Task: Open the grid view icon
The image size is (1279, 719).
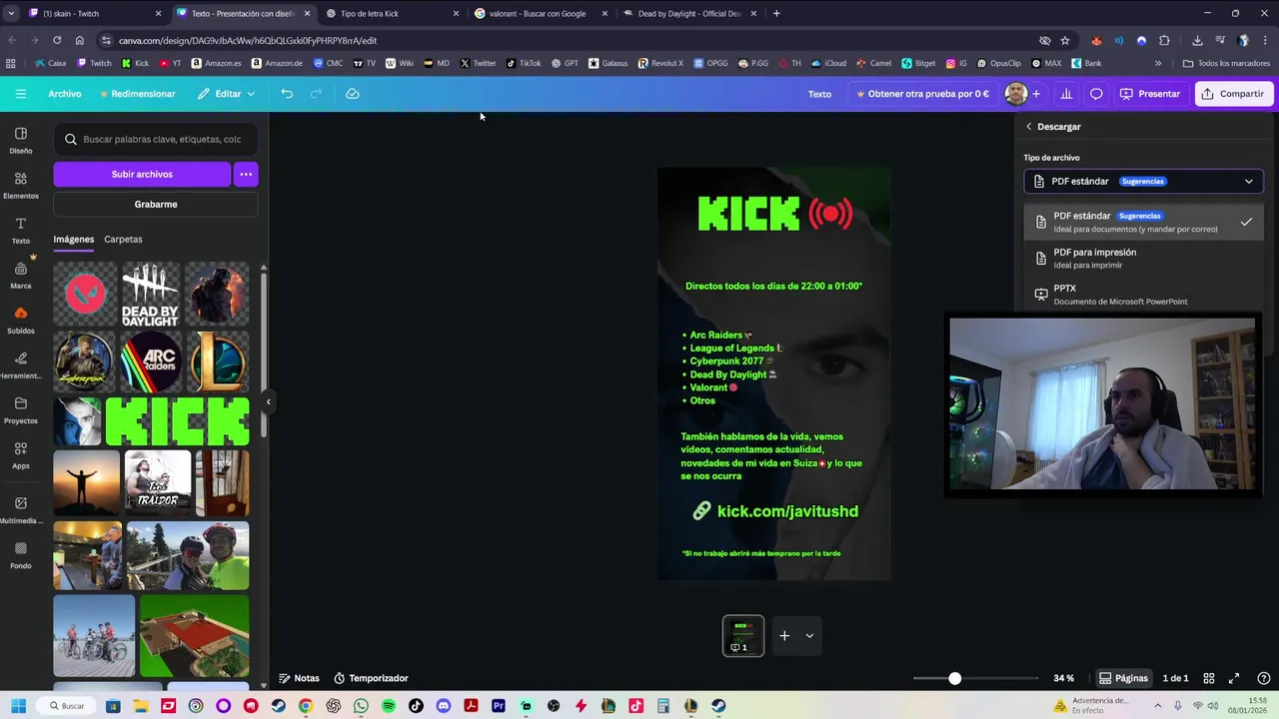Action: click(x=1208, y=678)
